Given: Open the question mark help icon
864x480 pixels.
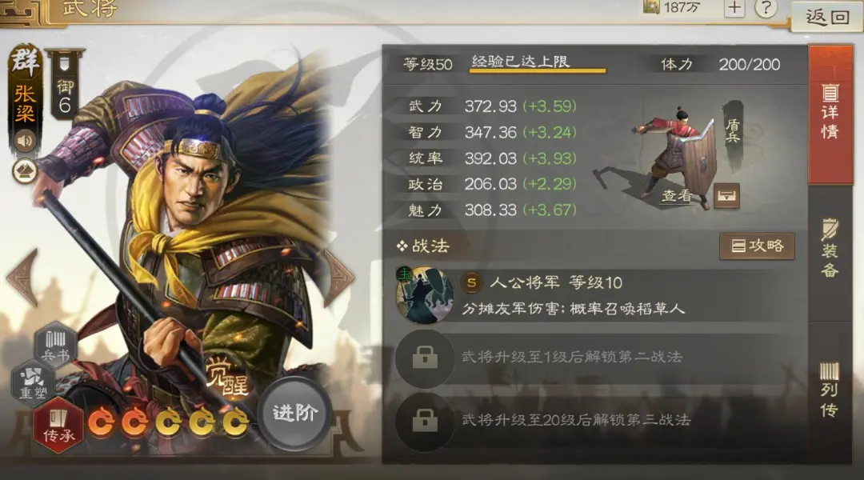Looking at the screenshot, I should (766, 8).
